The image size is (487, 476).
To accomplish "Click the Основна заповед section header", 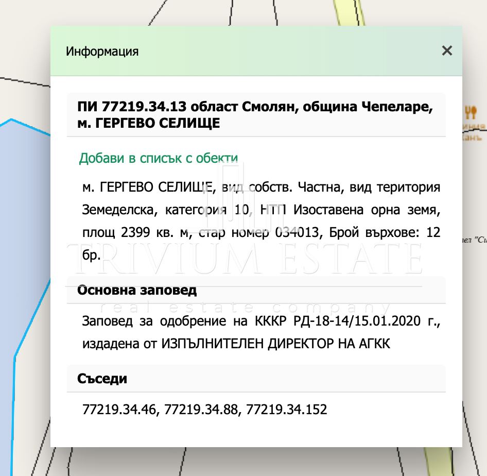I will pos(256,290).
